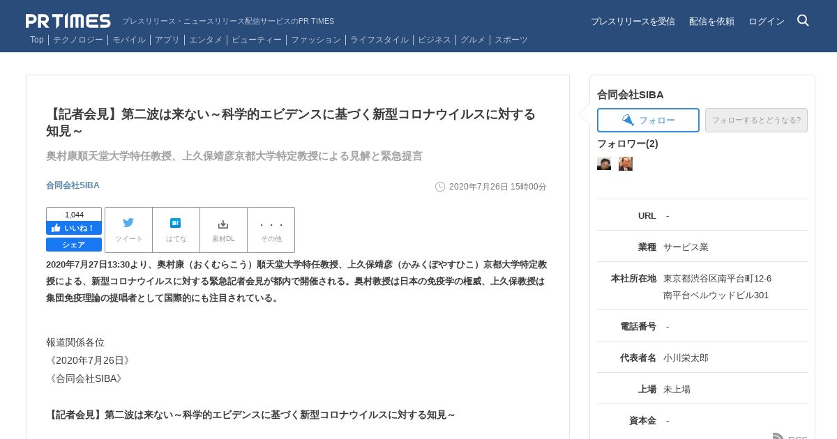Open the RSS feed icon
Viewport: 837px width, 439px height.
pos(778,437)
